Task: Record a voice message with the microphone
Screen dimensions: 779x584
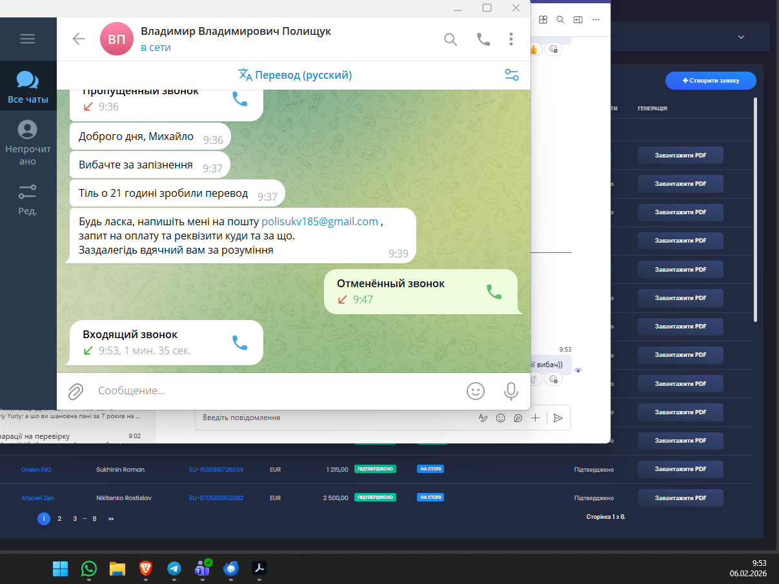Action: (511, 390)
